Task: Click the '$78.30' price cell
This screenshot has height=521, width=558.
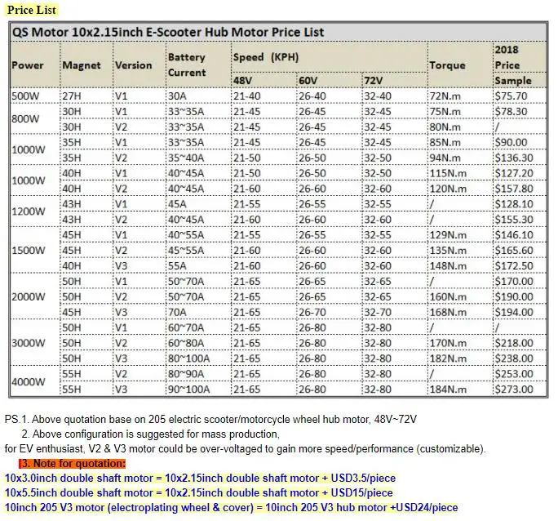Action: [511, 112]
